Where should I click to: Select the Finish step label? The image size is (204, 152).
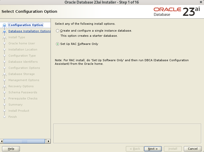(x=13, y=117)
